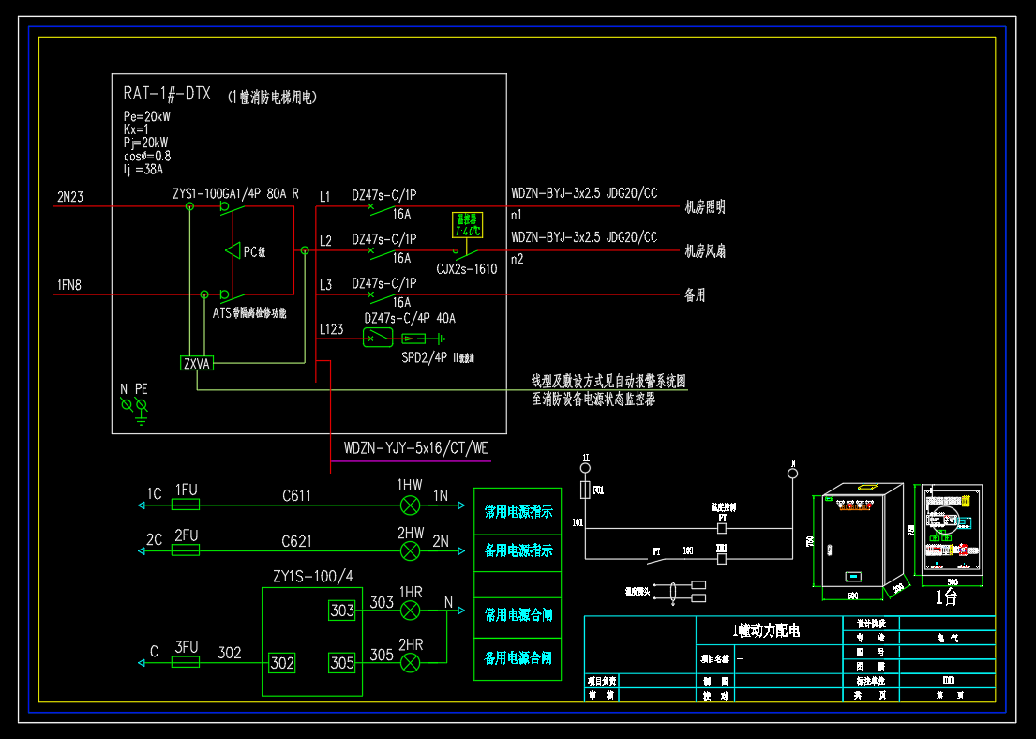Pick the PC级 triangle interlock symbol
Image resolution: width=1036 pixels, height=739 pixels.
(233, 250)
